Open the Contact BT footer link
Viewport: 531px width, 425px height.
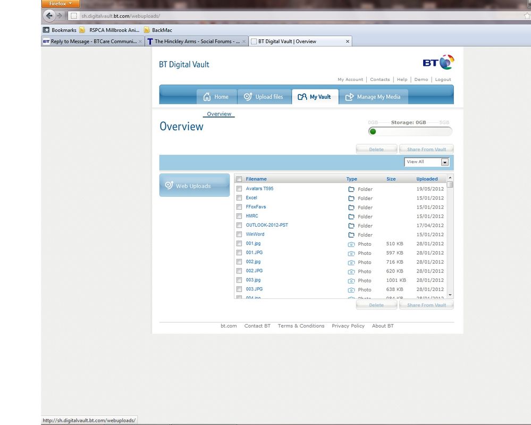click(257, 326)
